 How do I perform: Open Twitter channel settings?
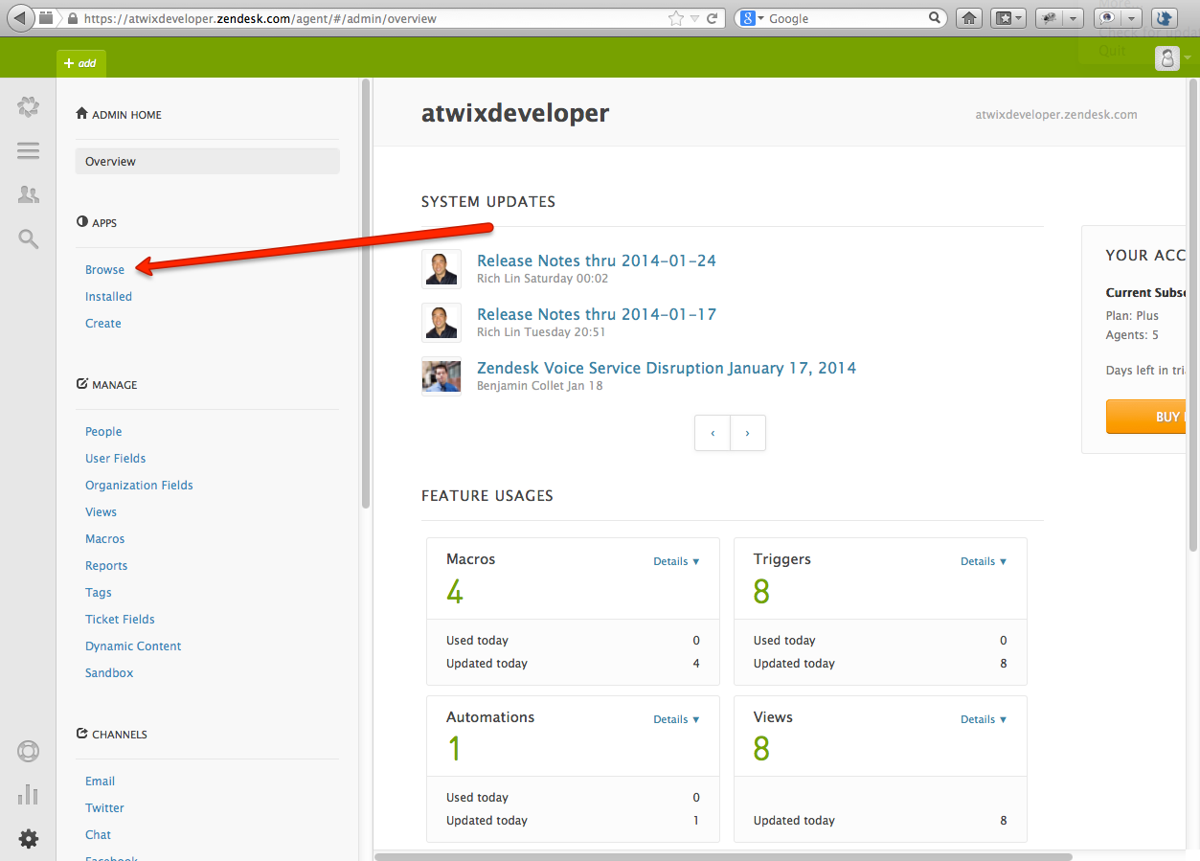[x=104, y=807]
